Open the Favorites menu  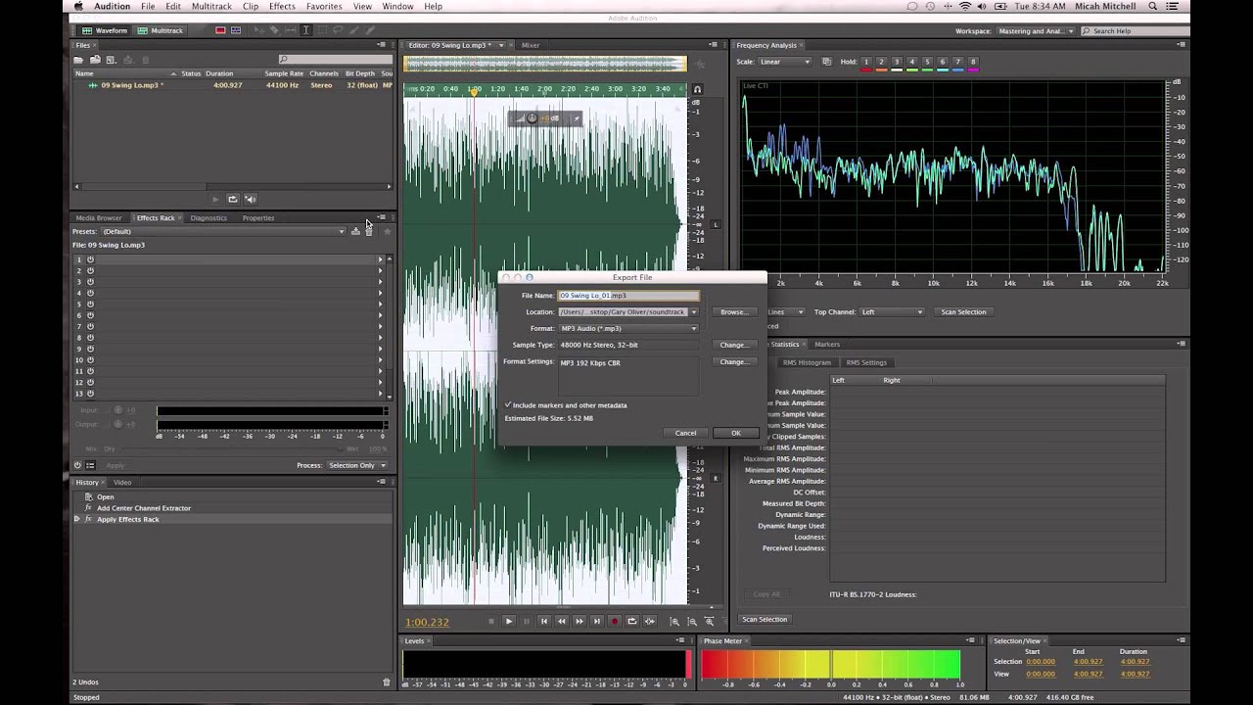tap(324, 6)
